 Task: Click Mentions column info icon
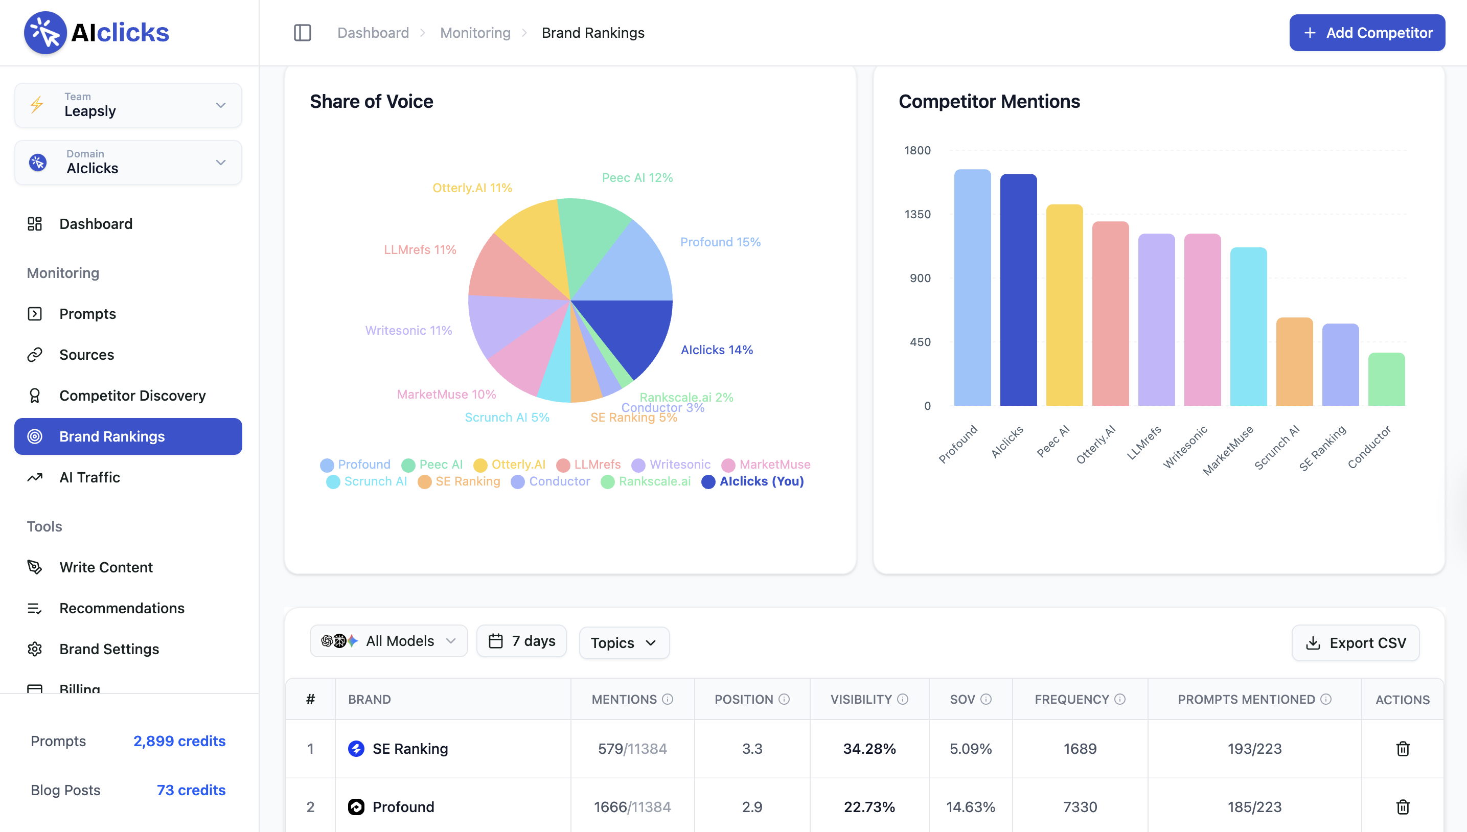click(x=668, y=699)
